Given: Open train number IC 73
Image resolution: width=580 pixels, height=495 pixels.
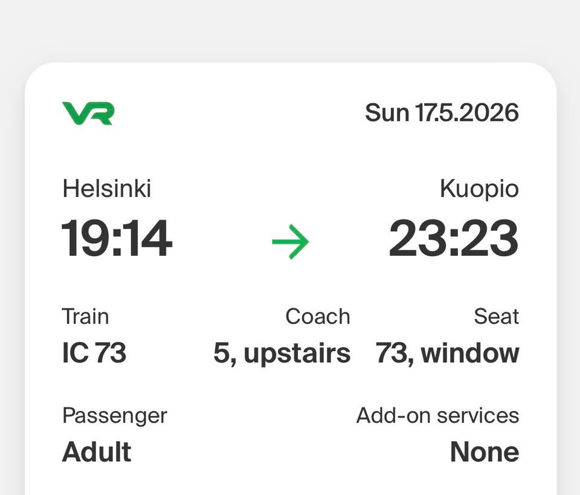Looking at the screenshot, I should pos(94,354).
